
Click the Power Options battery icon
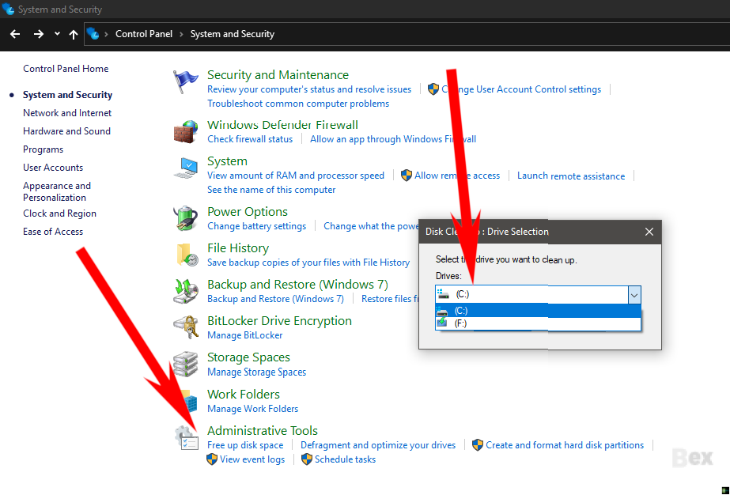[186, 218]
